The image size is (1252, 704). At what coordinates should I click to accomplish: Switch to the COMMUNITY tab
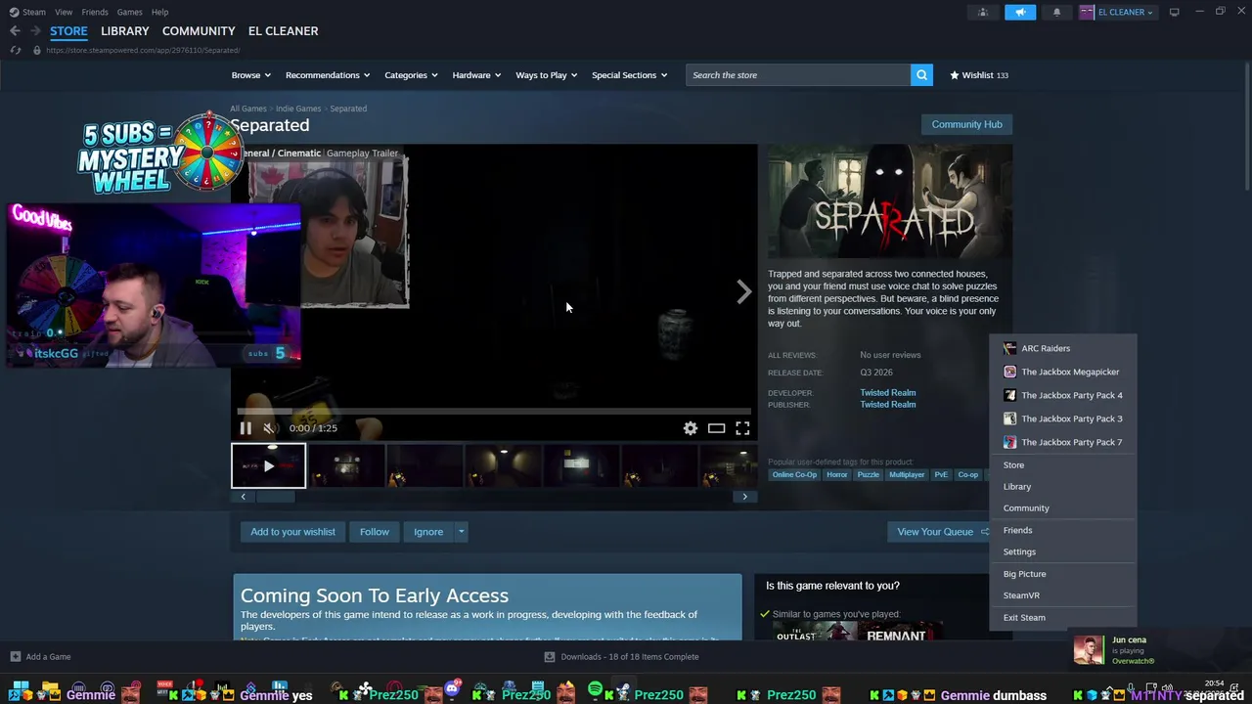tap(199, 31)
